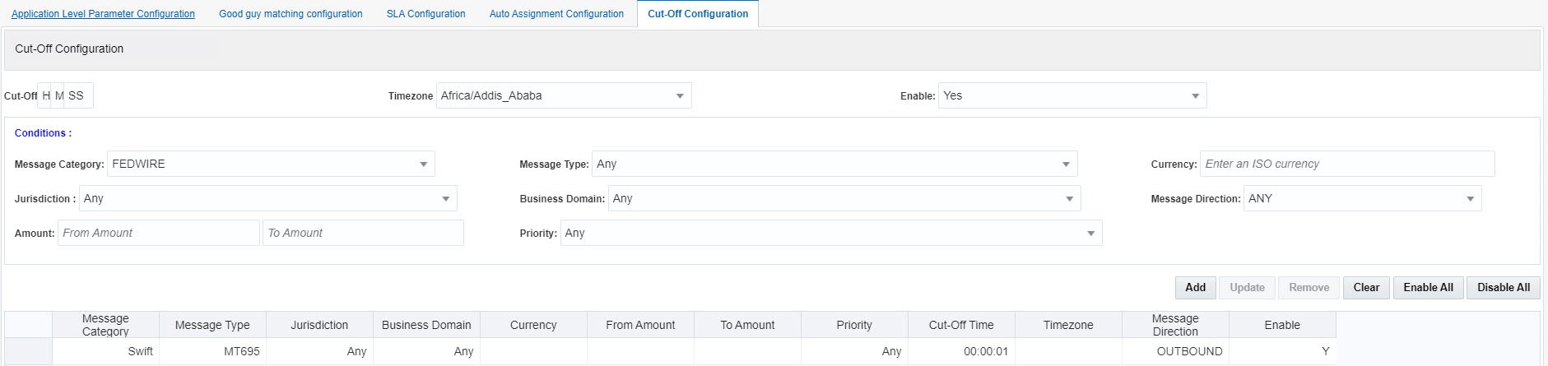Expand the Business Domain dropdown
Image resolution: width=1548 pixels, height=366 pixels.
coord(844,198)
